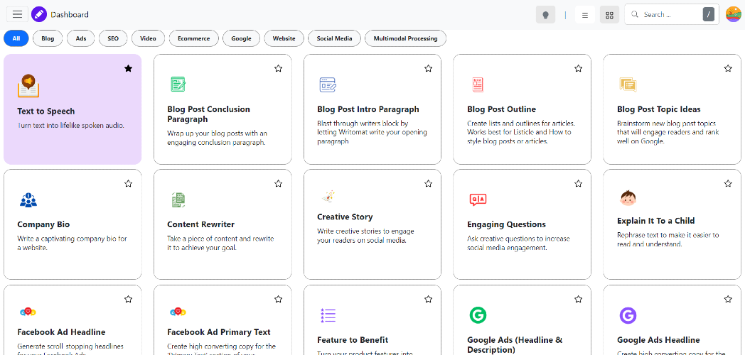Open the user avatar menu

733,14
